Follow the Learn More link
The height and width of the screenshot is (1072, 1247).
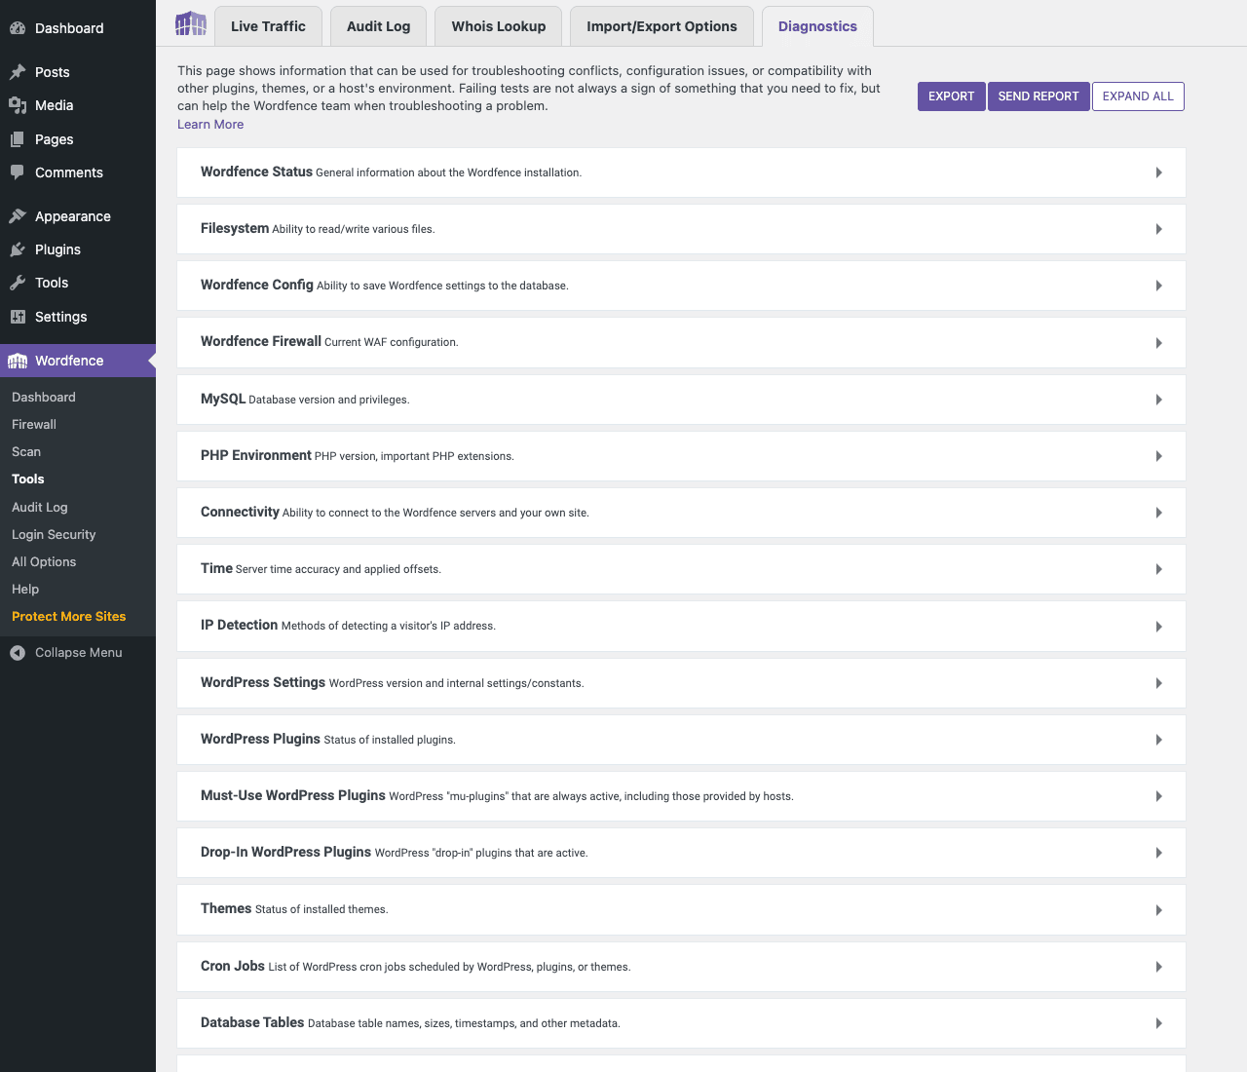(x=210, y=124)
